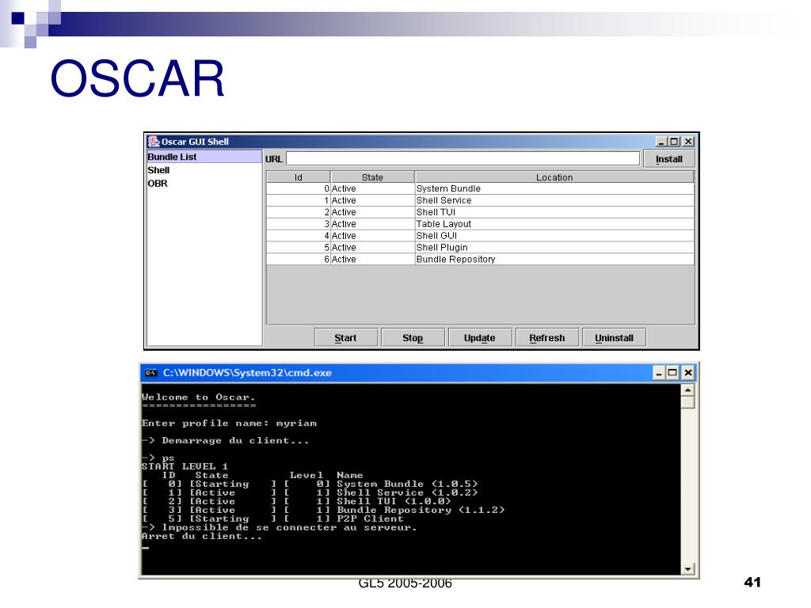811x608 pixels.
Task: Click the Update button
Action: pos(479,337)
